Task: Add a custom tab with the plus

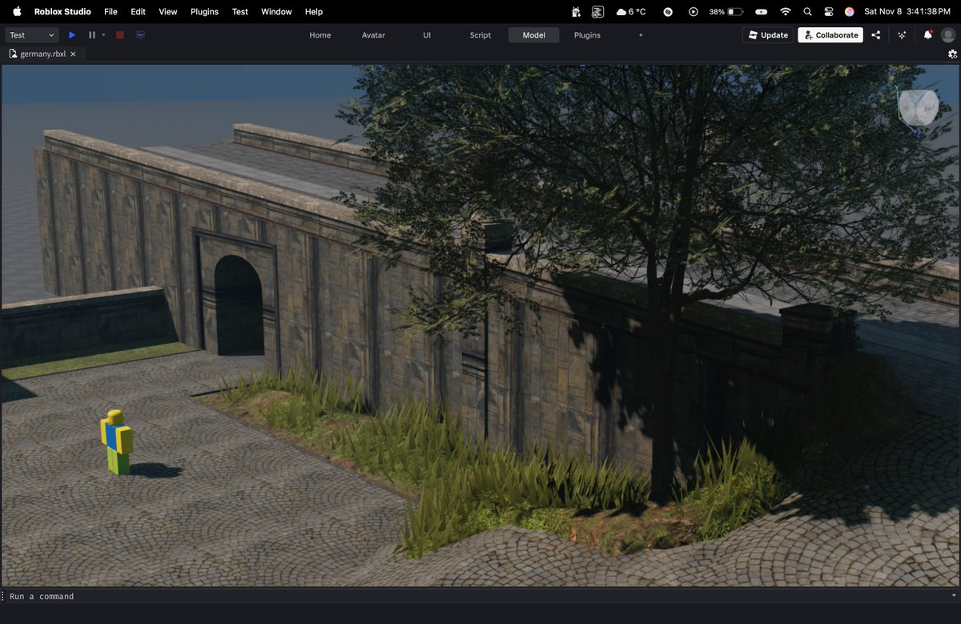Action: click(x=641, y=35)
